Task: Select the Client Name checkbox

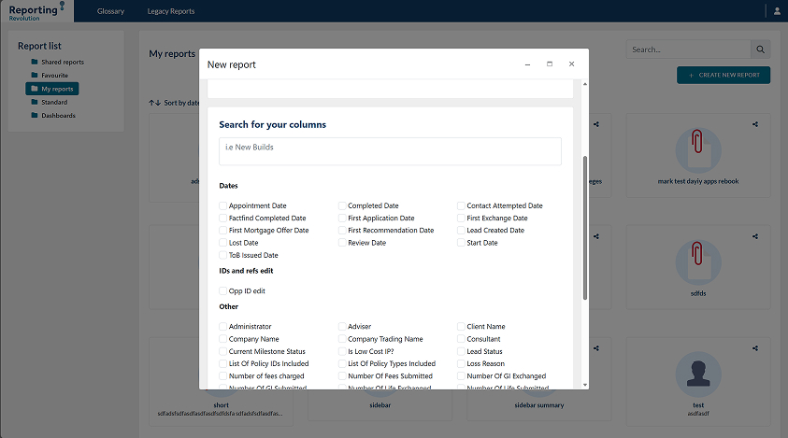Action: pos(461,327)
